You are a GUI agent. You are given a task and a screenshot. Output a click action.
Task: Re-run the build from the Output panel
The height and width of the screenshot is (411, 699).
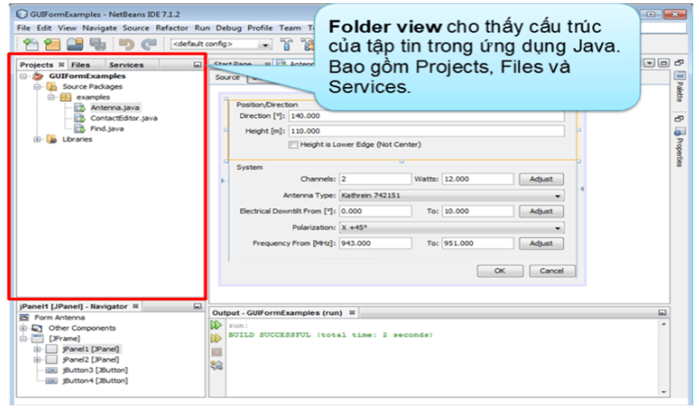214,325
